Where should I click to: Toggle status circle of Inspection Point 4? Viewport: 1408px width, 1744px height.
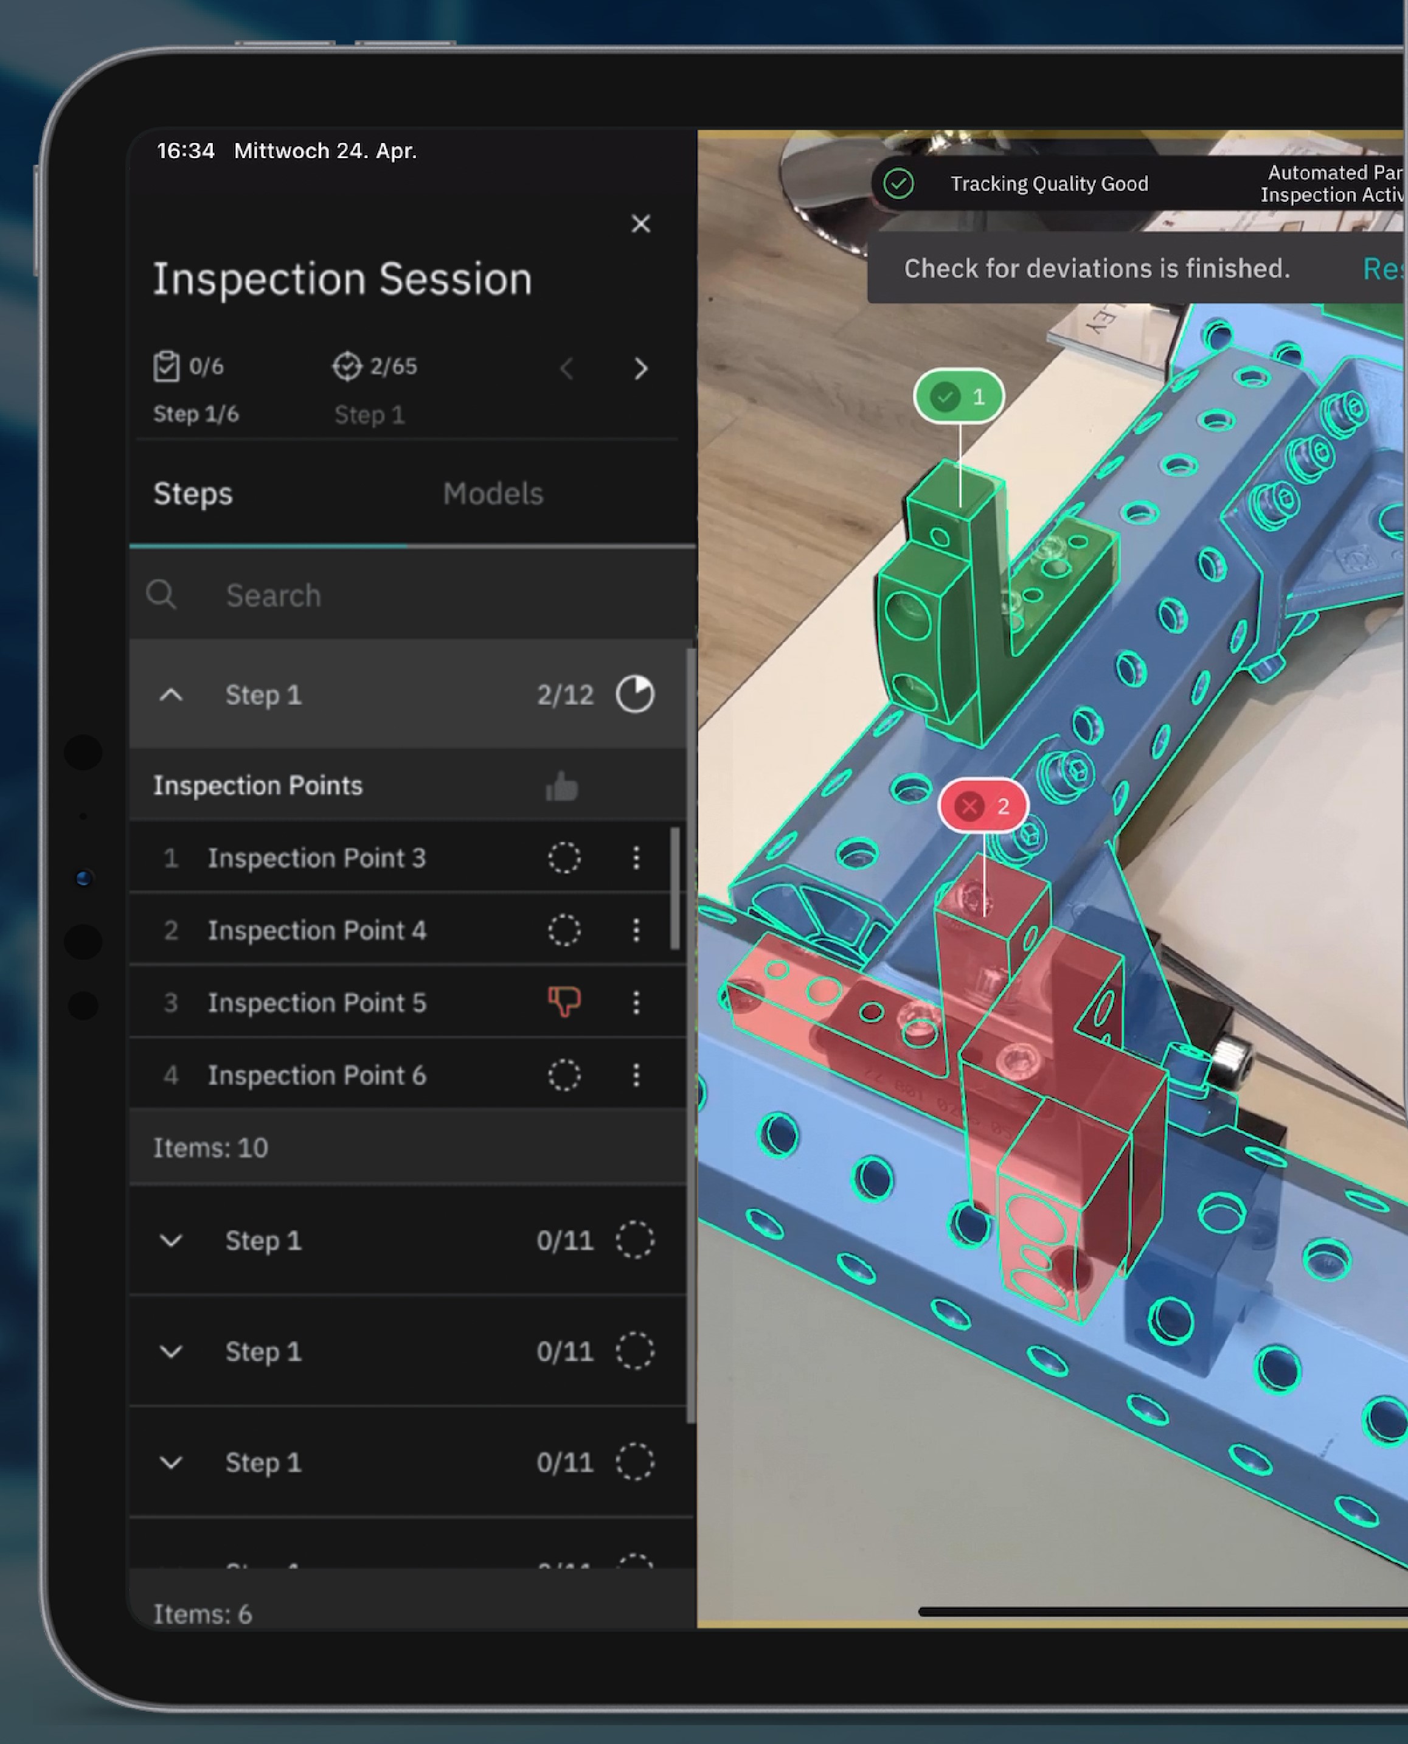(564, 929)
